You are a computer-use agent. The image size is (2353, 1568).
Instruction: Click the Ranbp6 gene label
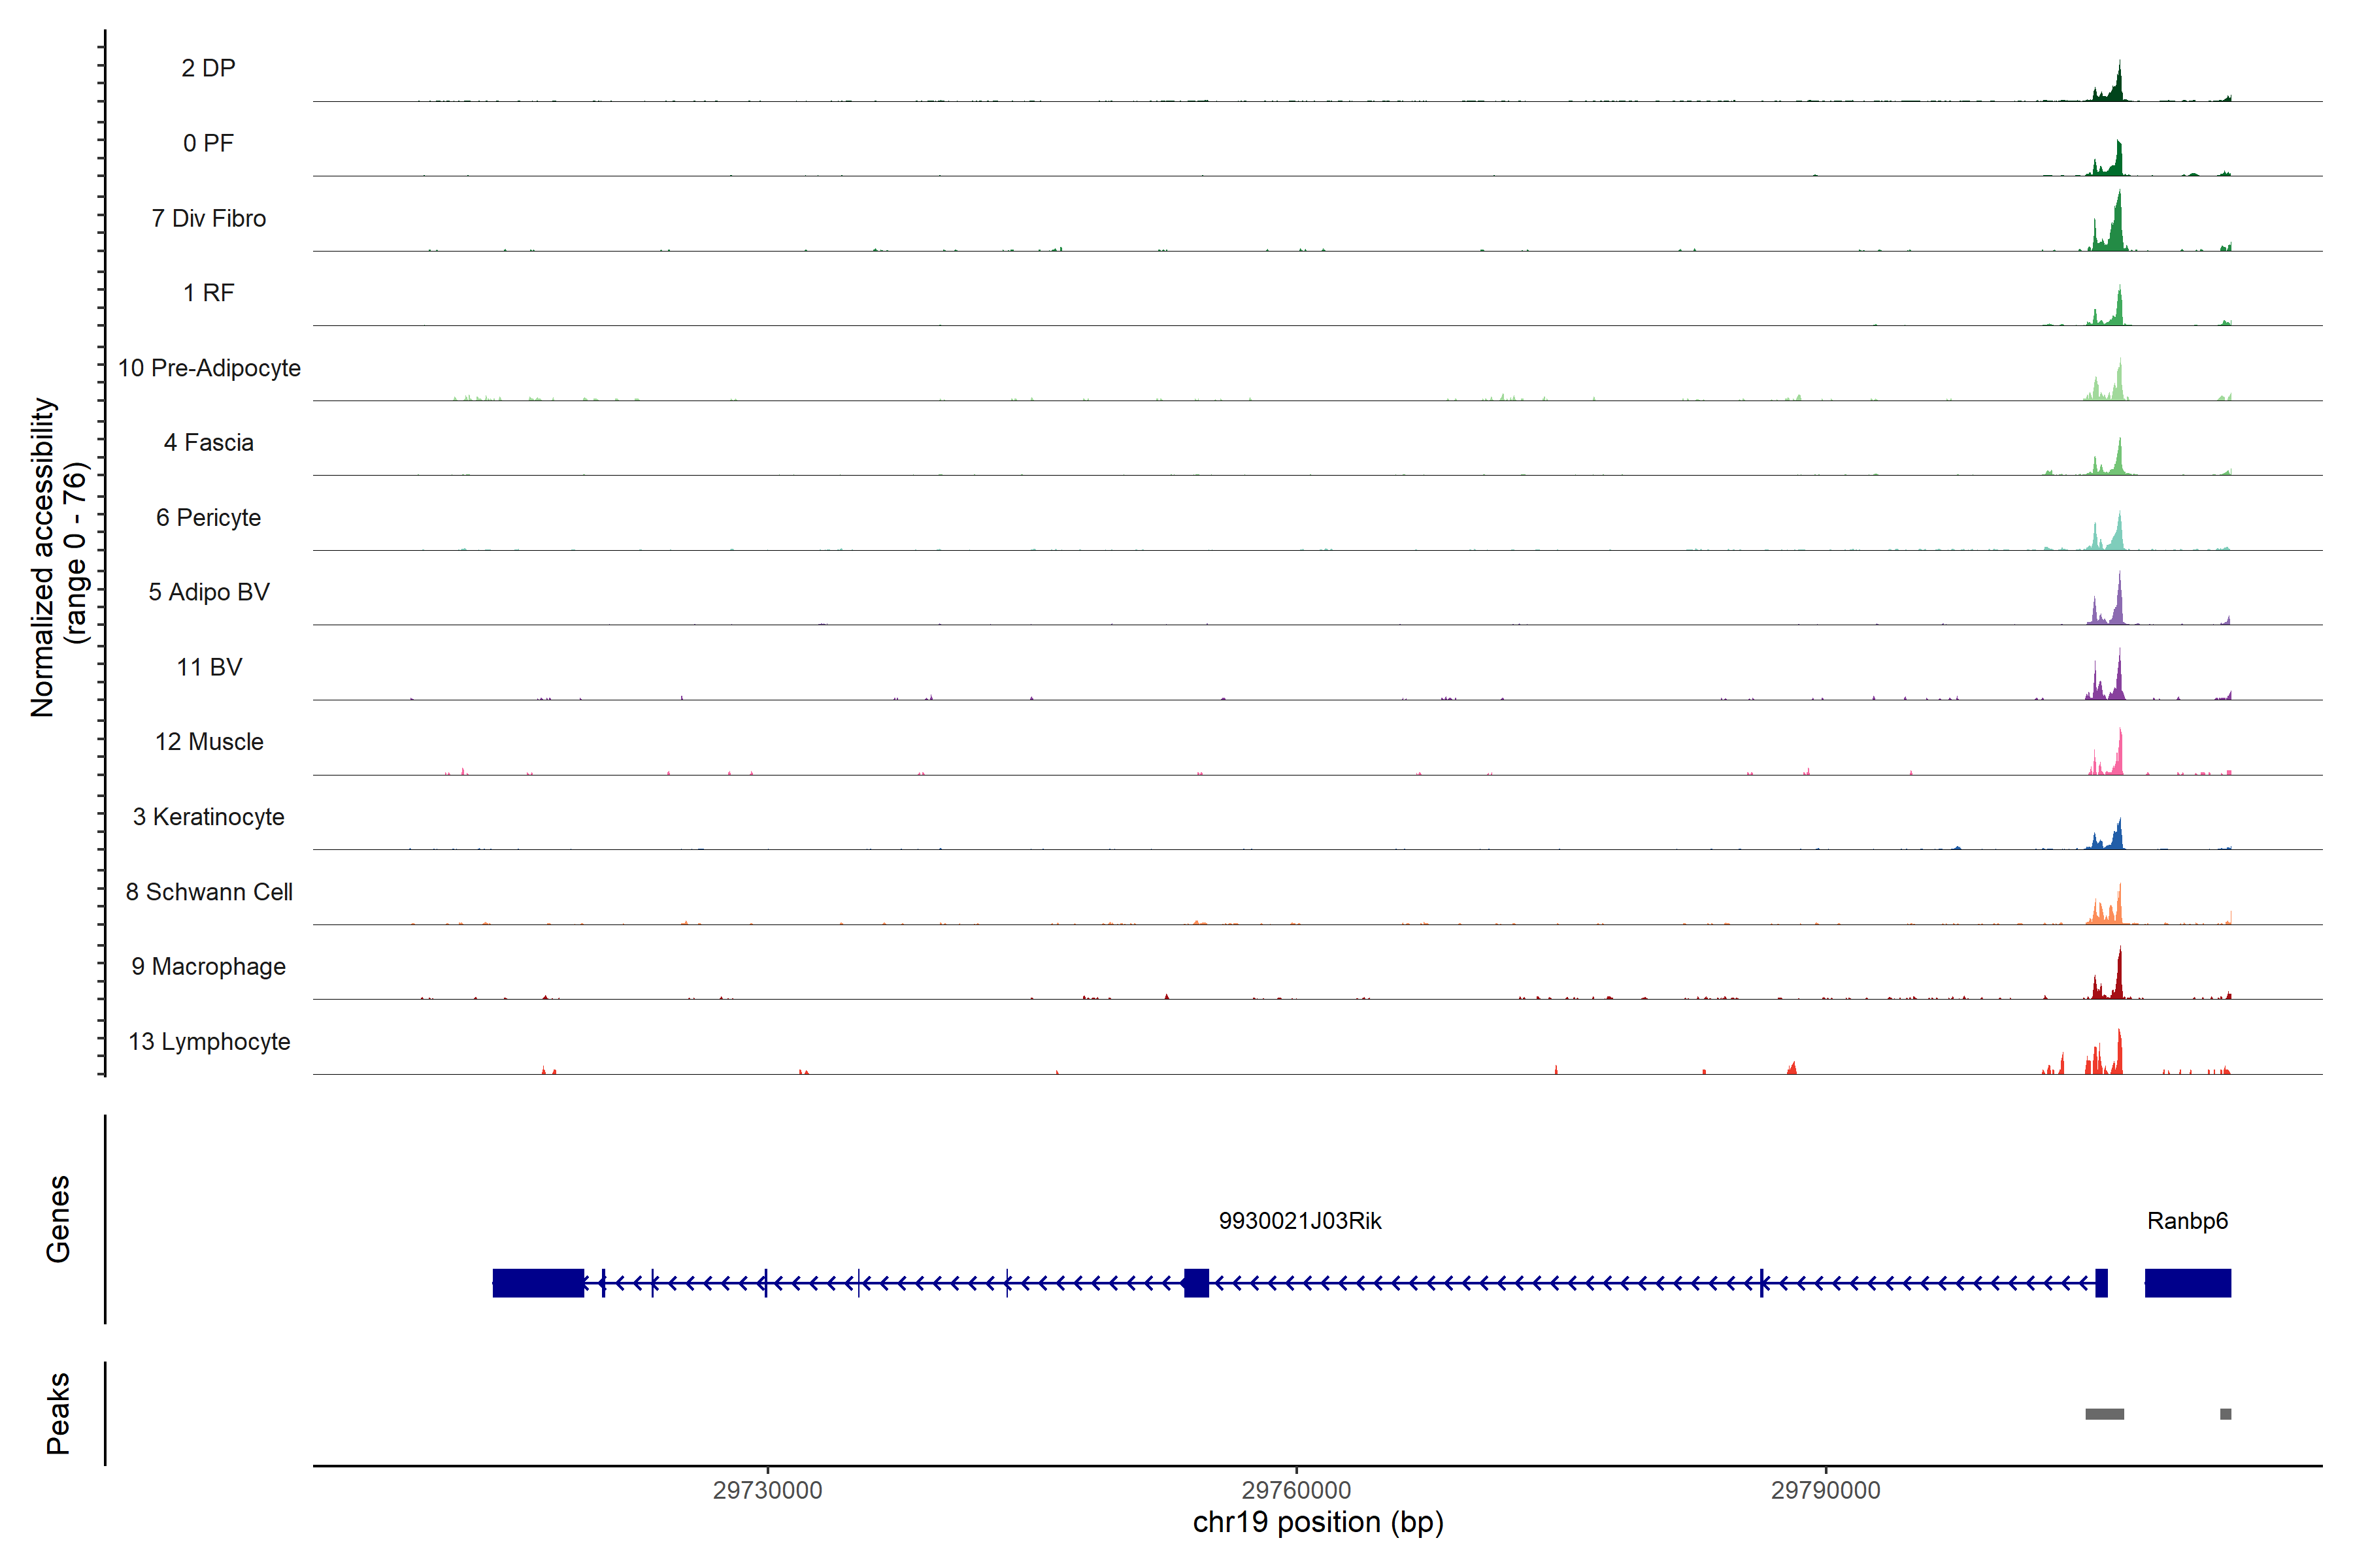coord(2187,1221)
